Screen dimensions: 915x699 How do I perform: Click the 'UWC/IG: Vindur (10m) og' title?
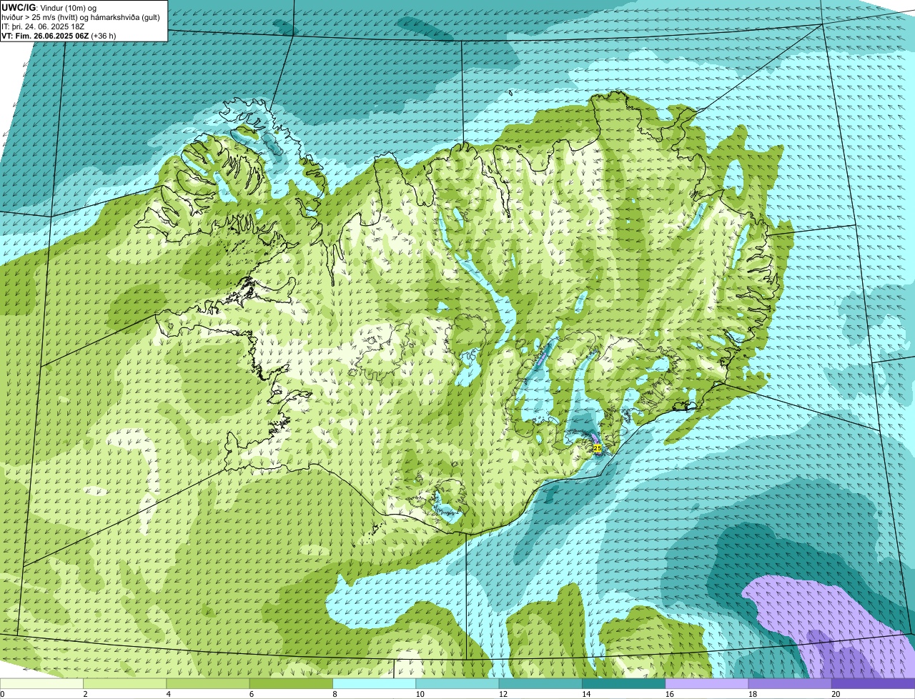point(49,7)
